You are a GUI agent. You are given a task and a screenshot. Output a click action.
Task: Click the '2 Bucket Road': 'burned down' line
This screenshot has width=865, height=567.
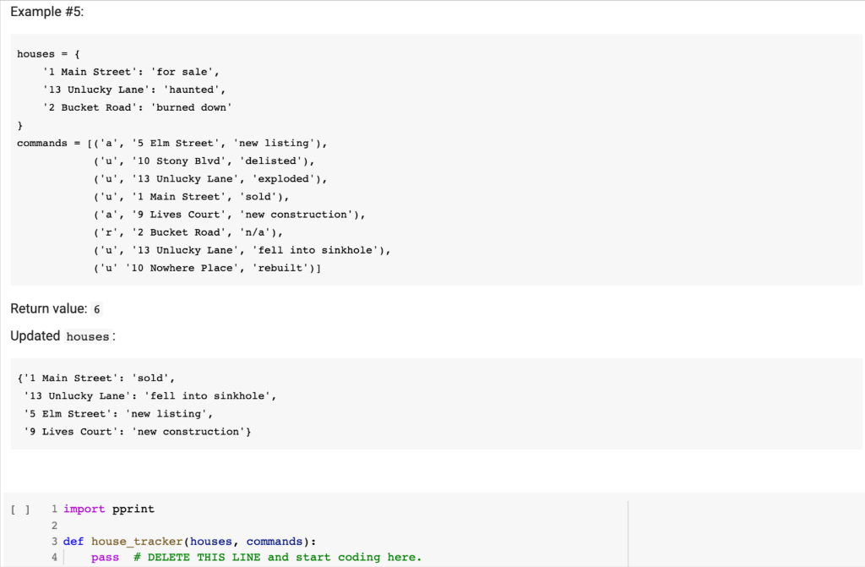tap(138, 107)
